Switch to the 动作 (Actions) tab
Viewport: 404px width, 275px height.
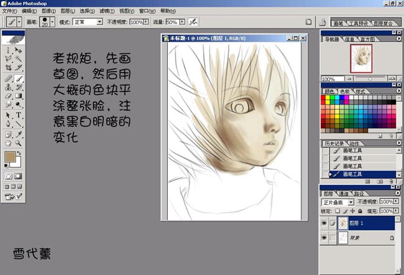tap(353, 142)
